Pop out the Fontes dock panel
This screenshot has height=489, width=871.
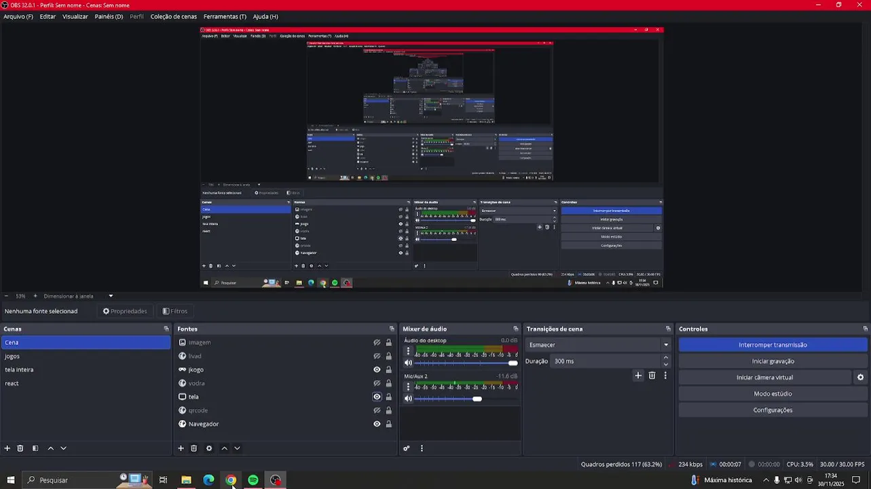392,329
